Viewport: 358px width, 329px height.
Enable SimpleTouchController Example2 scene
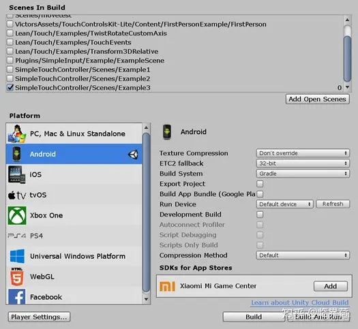10,78
